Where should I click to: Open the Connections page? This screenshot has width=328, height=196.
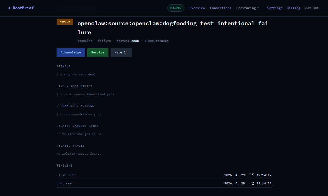(221, 8)
